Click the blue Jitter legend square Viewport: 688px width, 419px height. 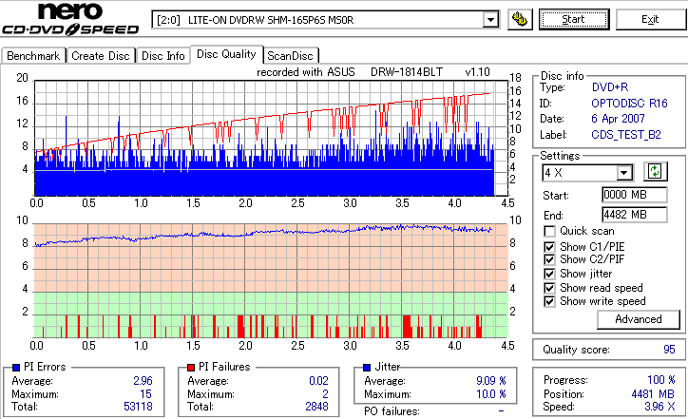pyautogui.click(x=367, y=368)
